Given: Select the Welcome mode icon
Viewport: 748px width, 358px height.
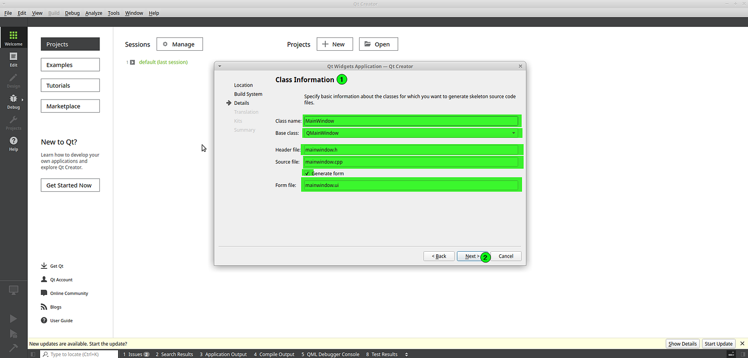Looking at the screenshot, I should 13,36.
